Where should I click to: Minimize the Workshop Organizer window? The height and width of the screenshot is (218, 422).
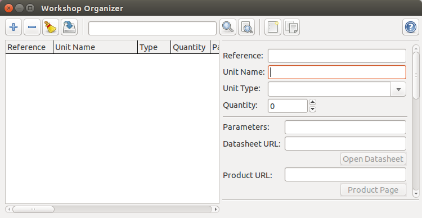[x=19, y=8]
